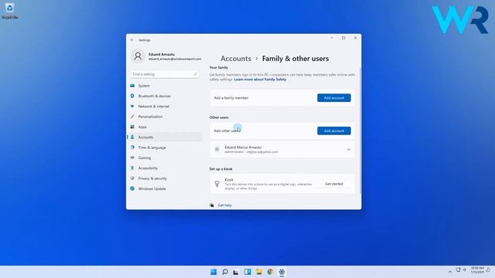
Task: Open Widgets from the taskbar
Action: pyautogui.click(x=247, y=272)
